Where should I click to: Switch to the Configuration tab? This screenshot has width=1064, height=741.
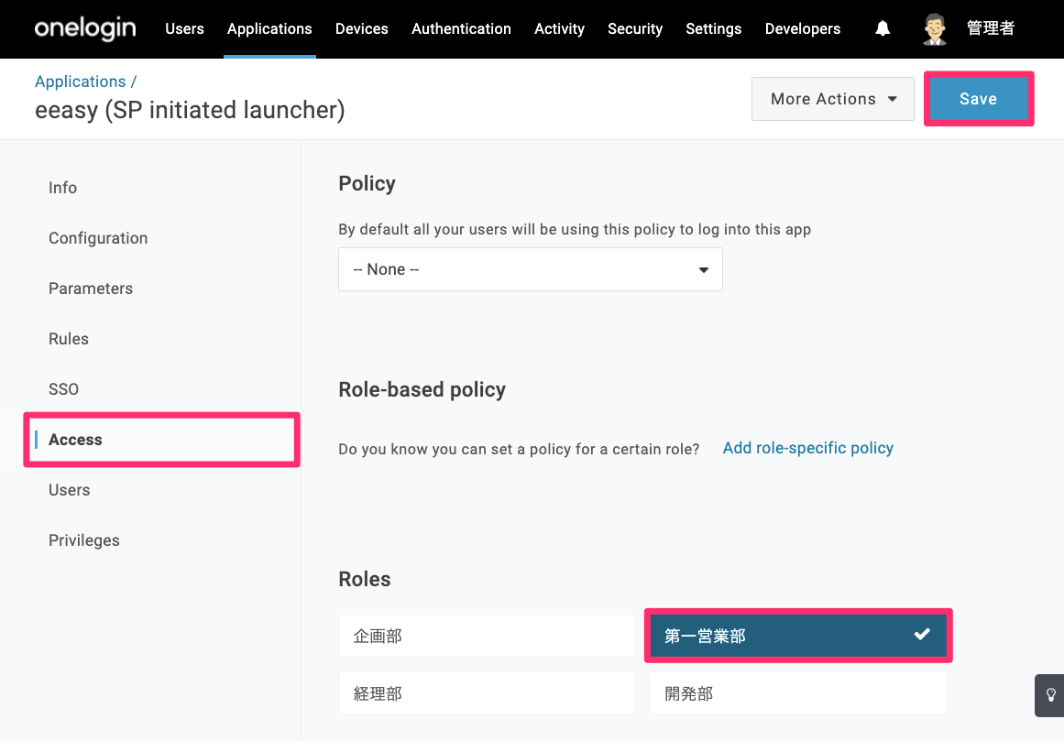98,238
